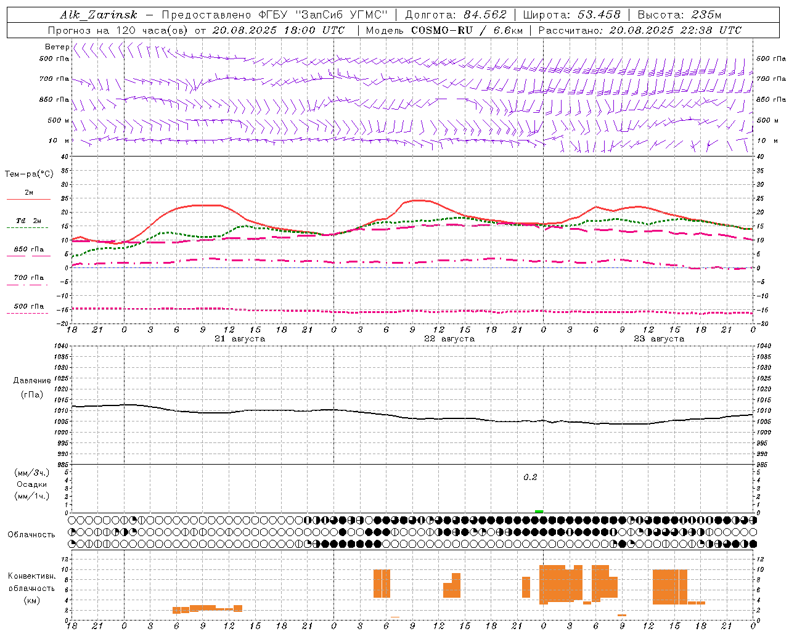The height and width of the screenshot is (631, 789).
Task: Select the 850 гПа temperature legend entry
Action: pyautogui.click(x=29, y=249)
